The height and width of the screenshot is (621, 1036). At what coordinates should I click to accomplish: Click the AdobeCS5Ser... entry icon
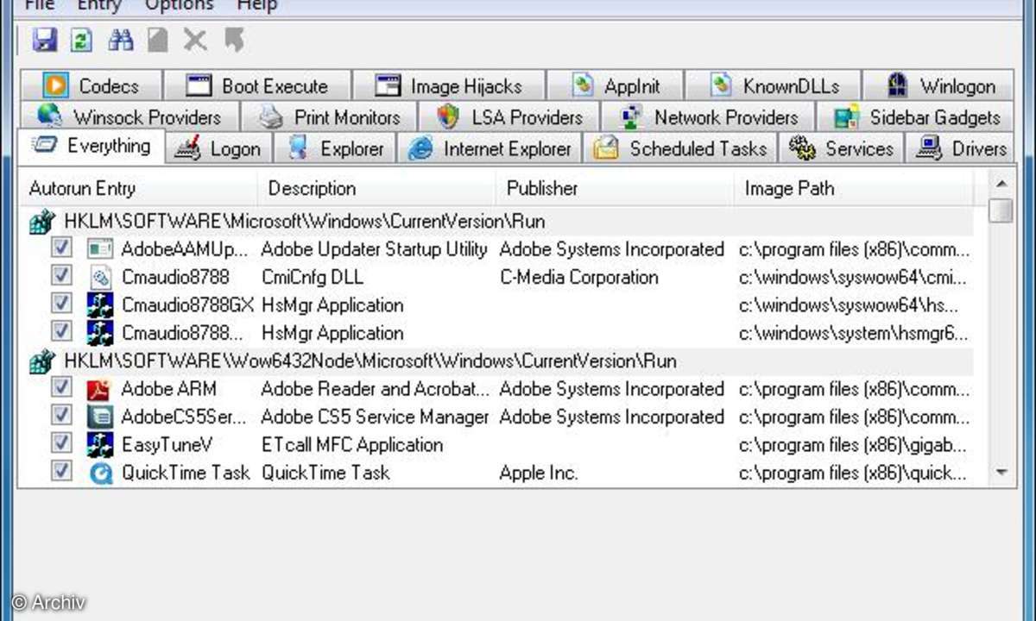point(100,417)
